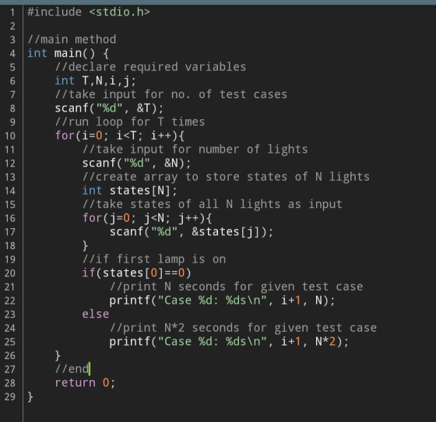Click line number 1 in the gutter
This screenshot has width=436, height=422.
point(12,12)
